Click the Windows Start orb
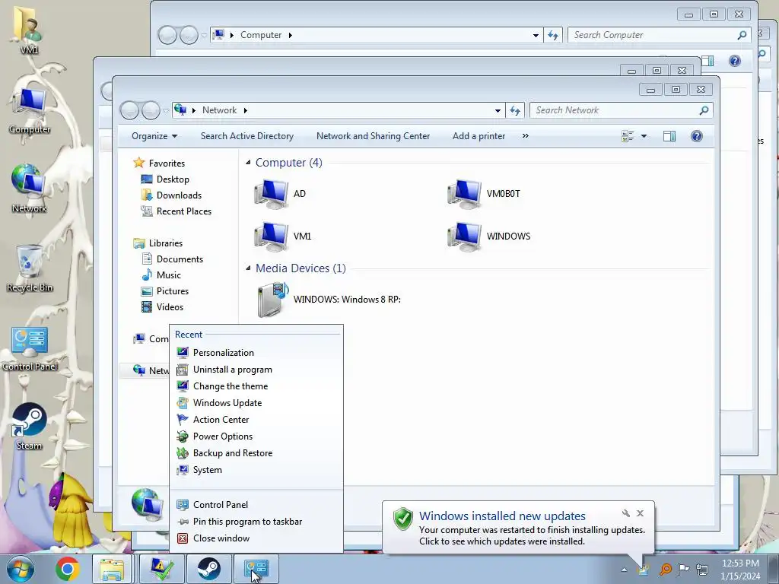 pyautogui.click(x=21, y=569)
